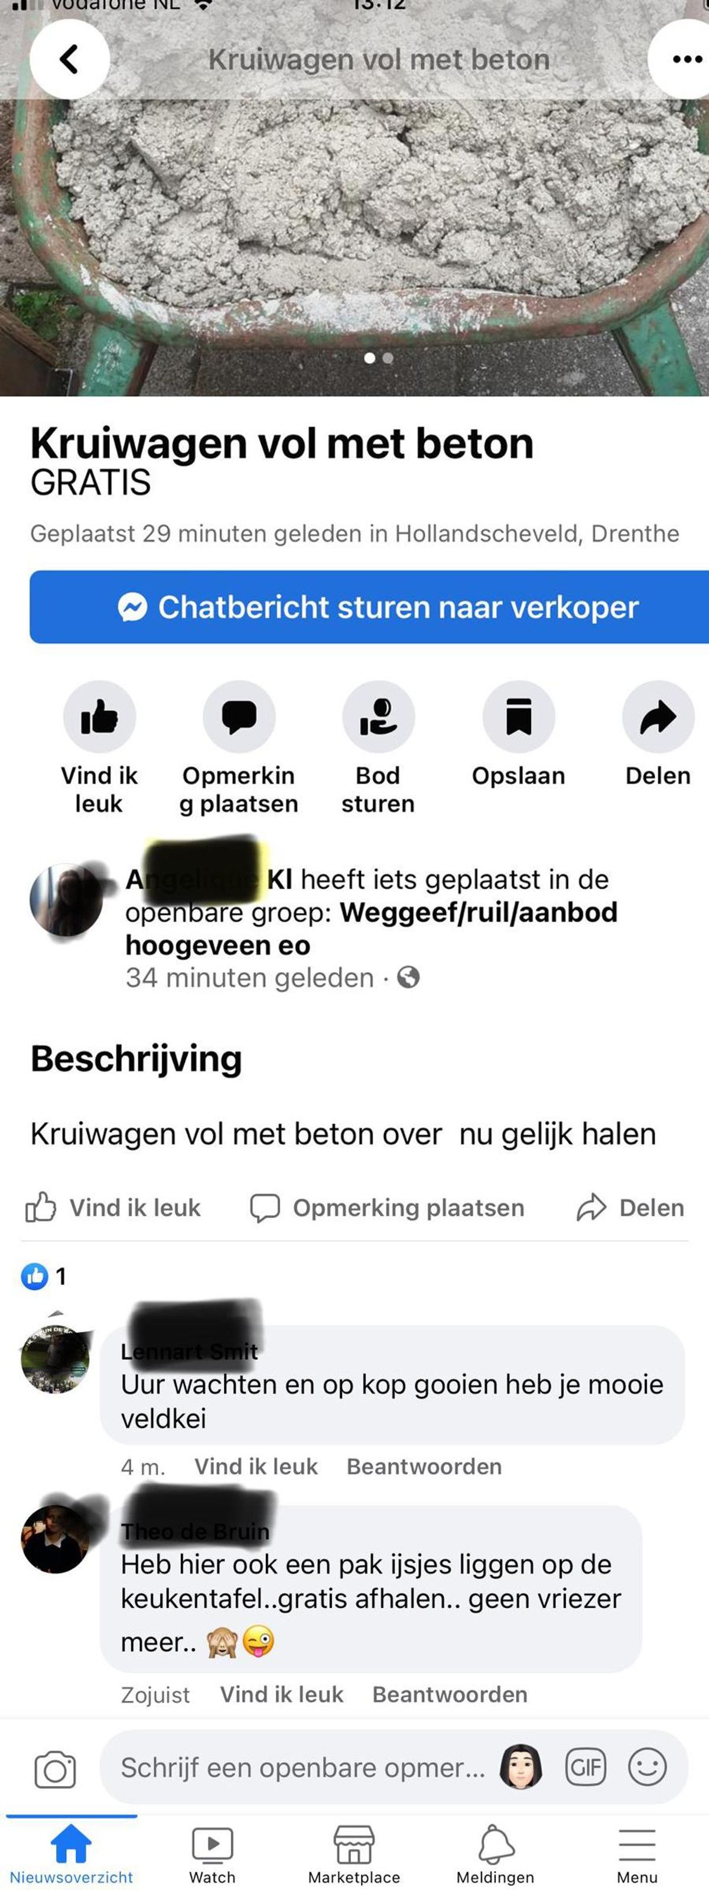The width and height of the screenshot is (709, 1890).
Task: Tap the round Delen arrow icon
Action: 658,717
